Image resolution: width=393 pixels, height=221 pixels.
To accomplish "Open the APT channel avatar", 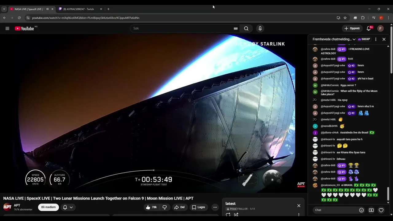I will tap(7, 207).
